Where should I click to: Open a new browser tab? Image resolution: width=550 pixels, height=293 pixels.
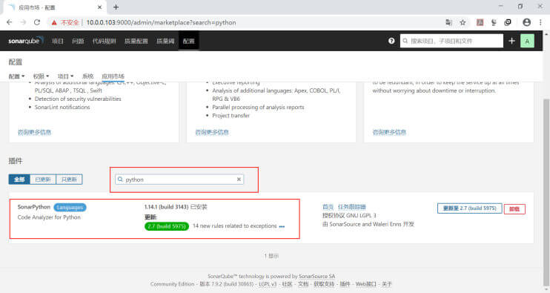pyautogui.click(x=116, y=7)
